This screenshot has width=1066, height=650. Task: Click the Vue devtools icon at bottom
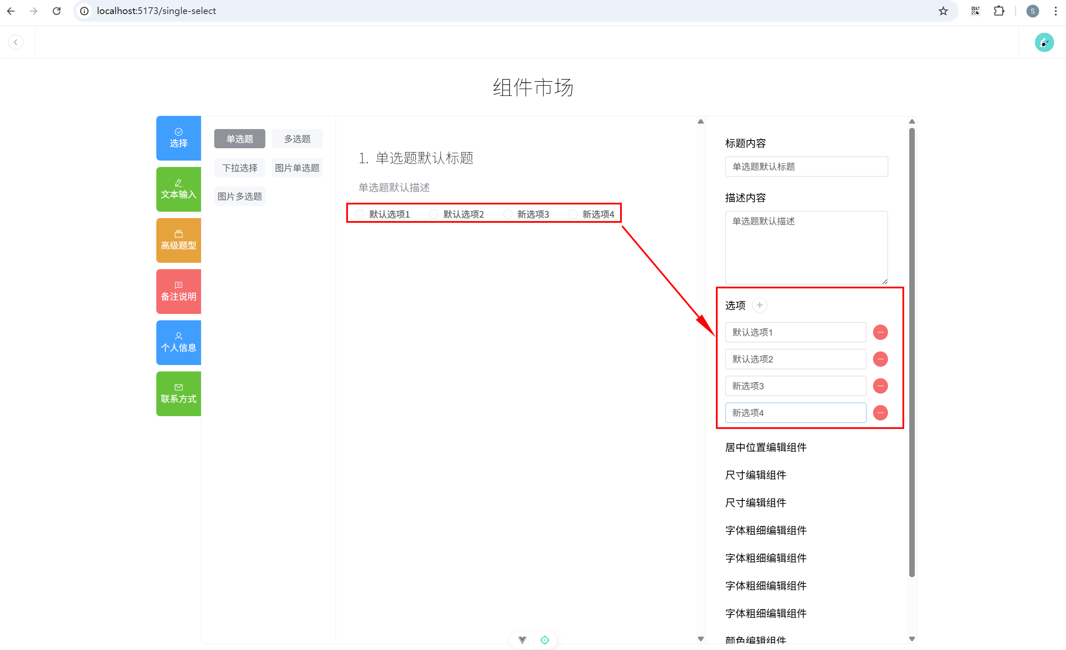[522, 640]
